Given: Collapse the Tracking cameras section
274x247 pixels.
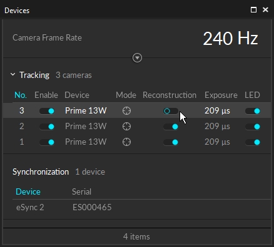Looking at the screenshot, I should pyautogui.click(x=13, y=74).
